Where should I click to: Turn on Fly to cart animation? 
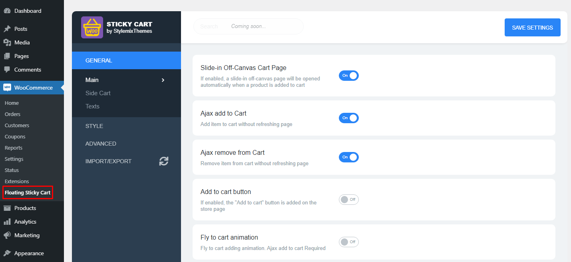pyautogui.click(x=348, y=242)
